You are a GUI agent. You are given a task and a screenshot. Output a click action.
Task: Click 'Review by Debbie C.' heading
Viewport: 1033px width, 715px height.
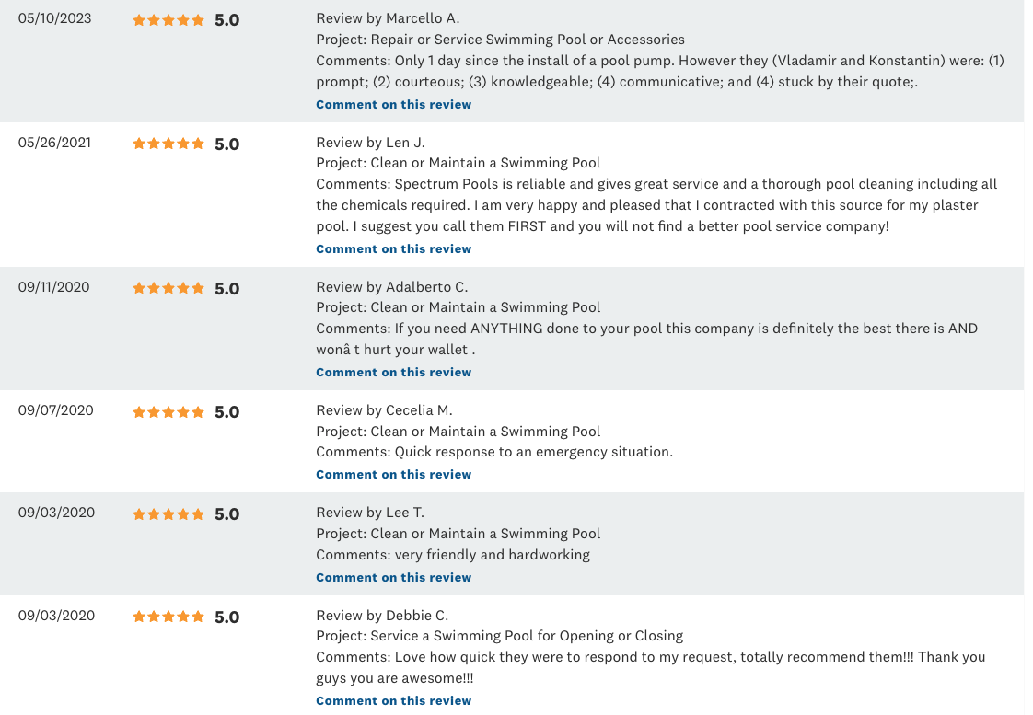[382, 616]
